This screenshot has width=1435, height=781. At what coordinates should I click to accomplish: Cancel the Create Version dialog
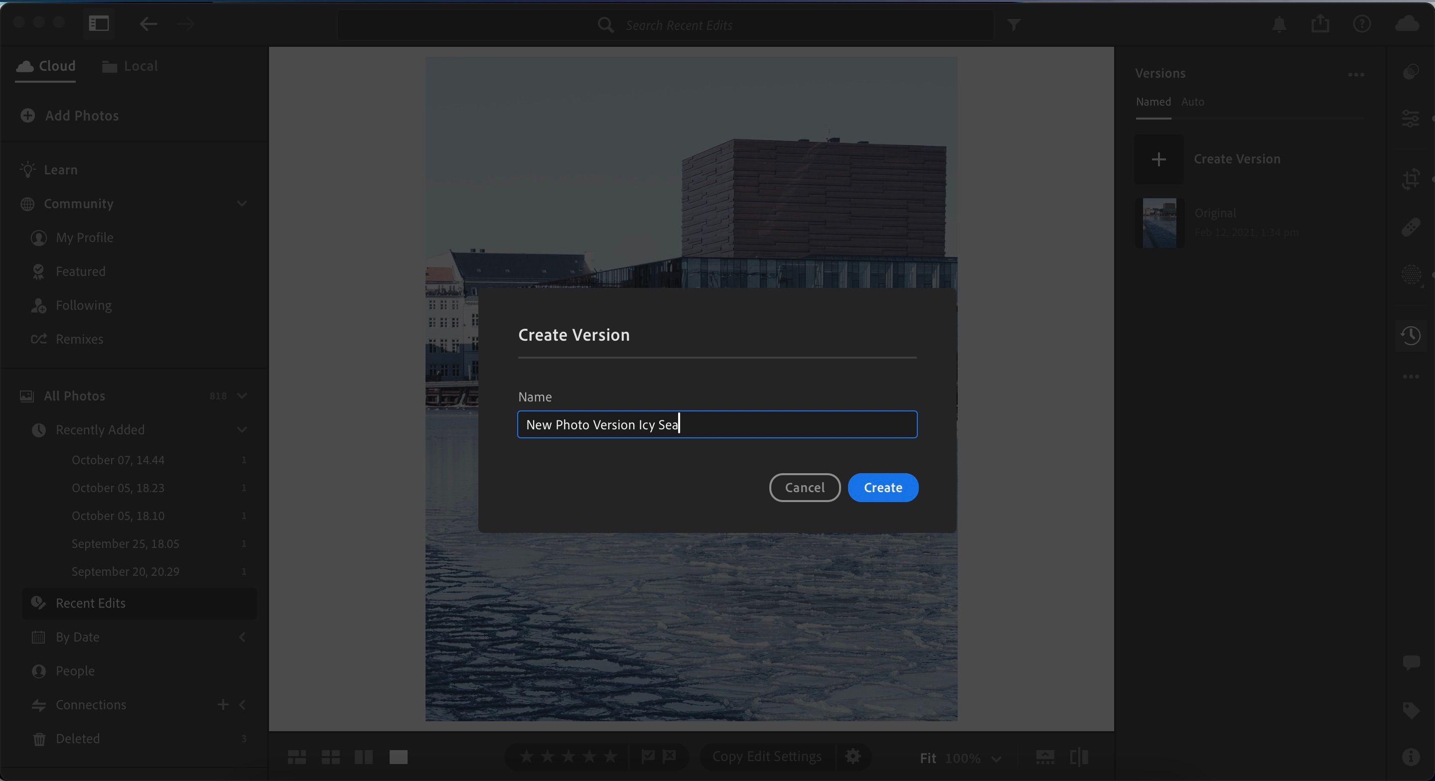tap(804, 488)
